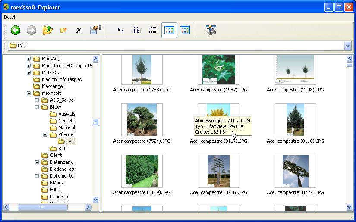This screenshot has width=356, height=222.
Task: Expand the ADS_Server folder node
Action: click(37, 100)
